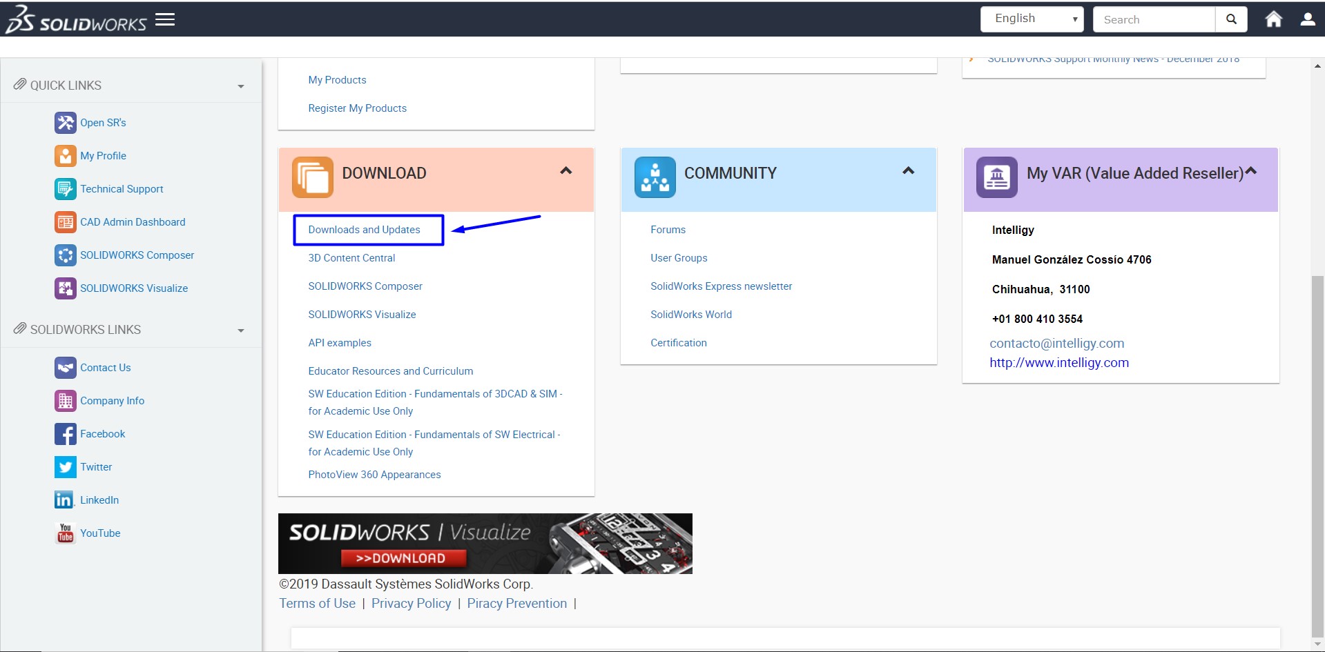Click the Contact Us handshake icon
This screenshot has height=652, width=1325.
(66, 368)
